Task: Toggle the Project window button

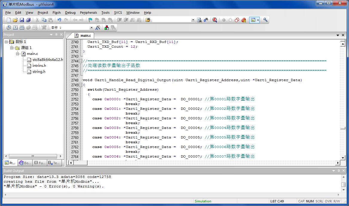Action: (x=253, y=20)
